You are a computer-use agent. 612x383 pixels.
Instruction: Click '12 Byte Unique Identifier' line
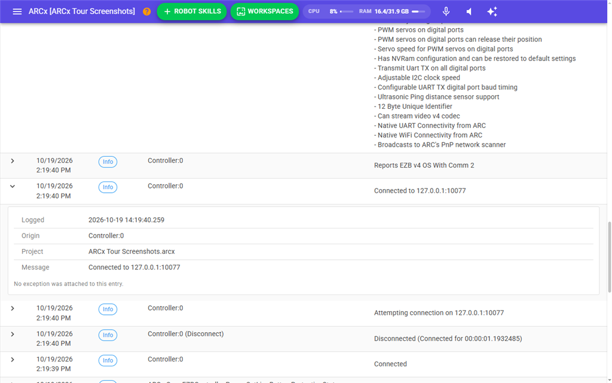413,107
